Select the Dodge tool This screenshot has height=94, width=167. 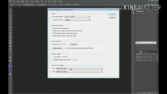[x=10, y=46]
